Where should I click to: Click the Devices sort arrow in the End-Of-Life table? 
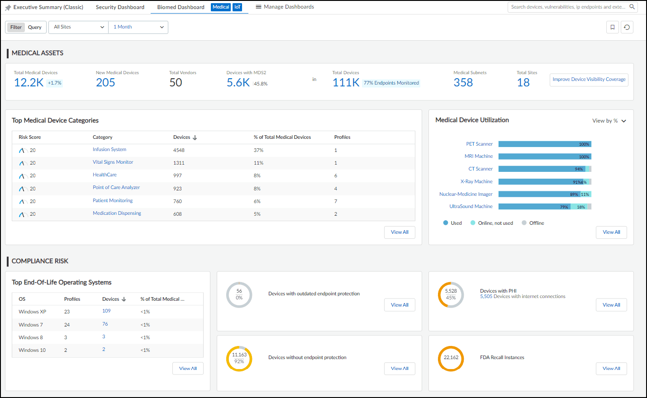tap(124, 299)
